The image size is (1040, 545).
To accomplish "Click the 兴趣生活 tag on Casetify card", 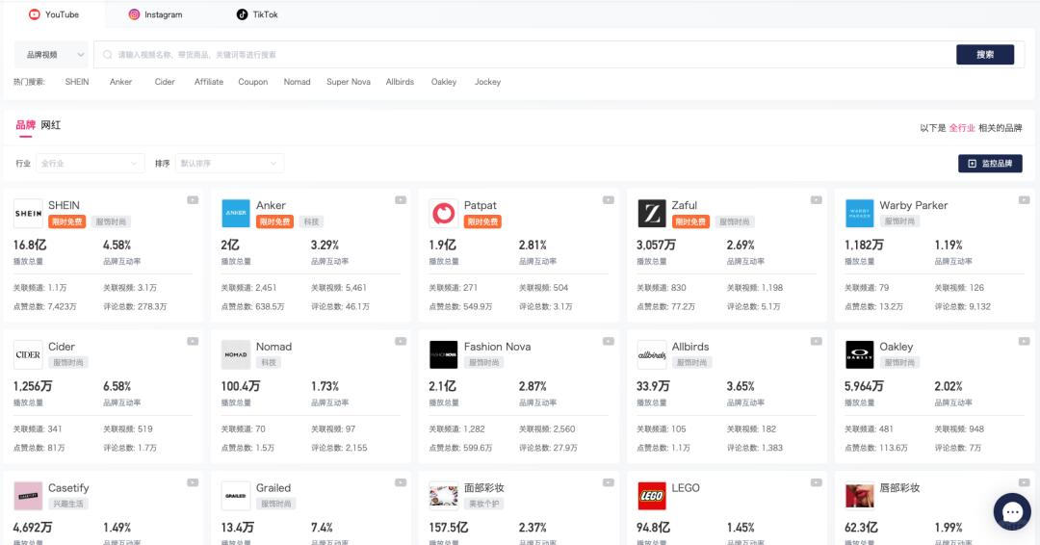I will point(68,504).
